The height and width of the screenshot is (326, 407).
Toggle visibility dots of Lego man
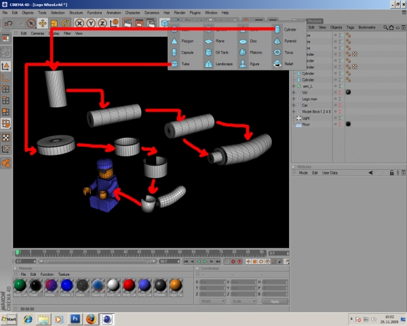(340, 98)
